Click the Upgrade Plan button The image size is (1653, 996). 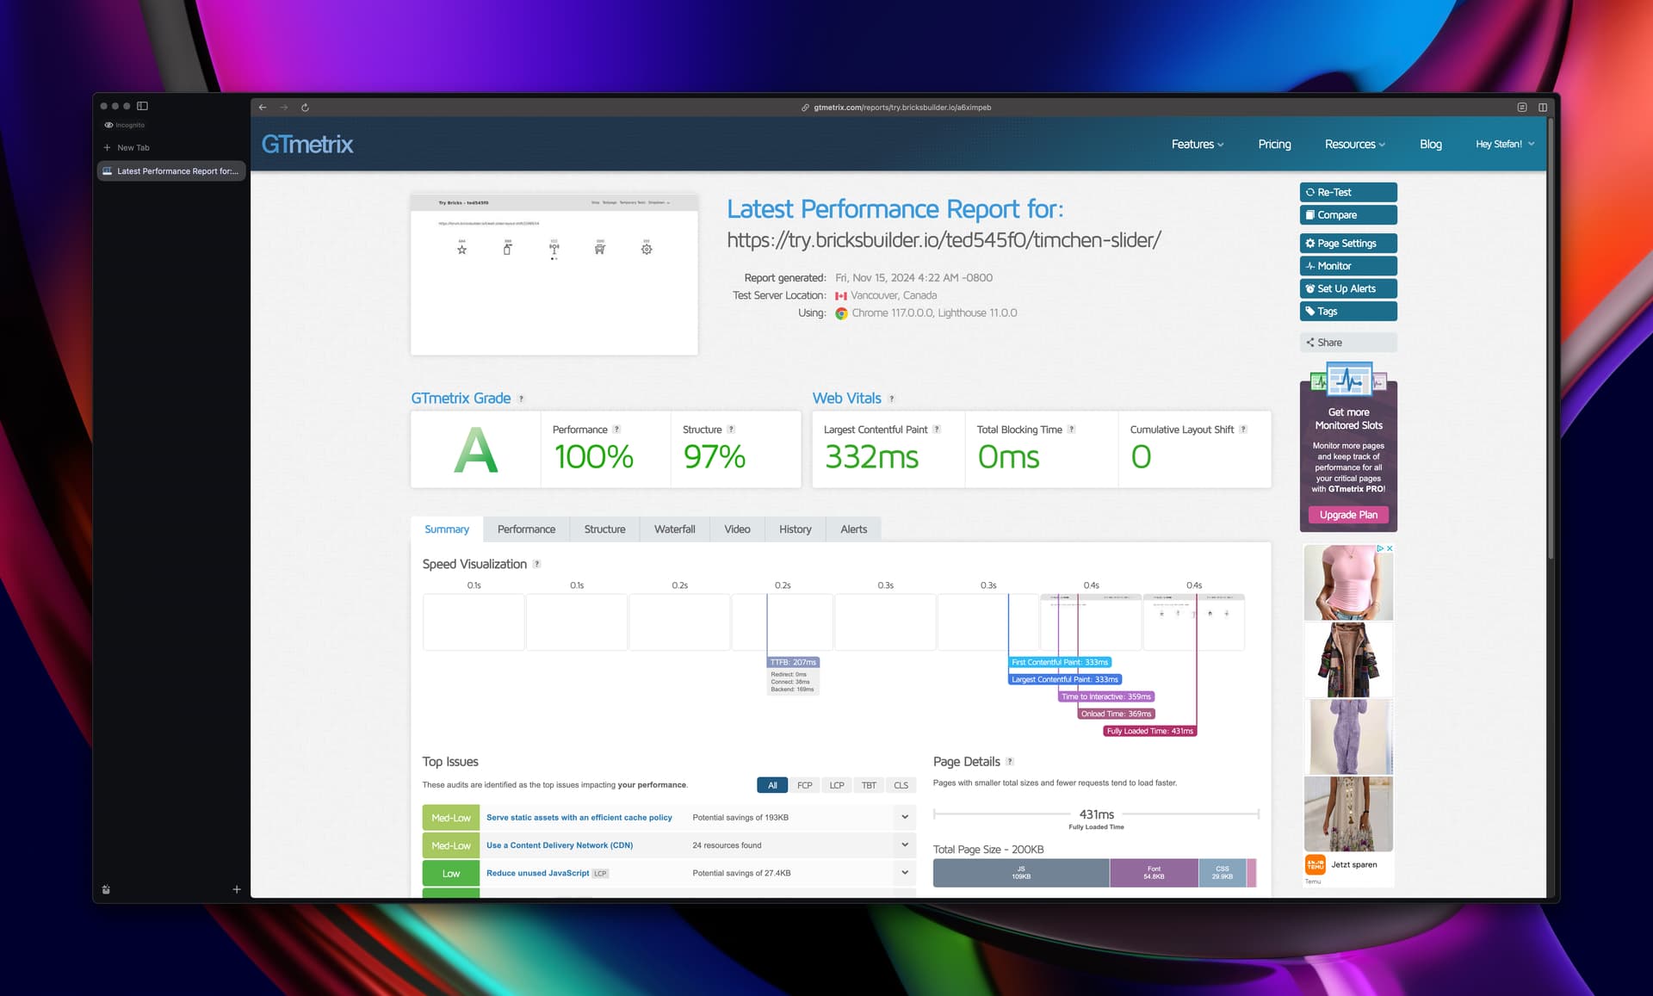click(x=1347, y=515)
